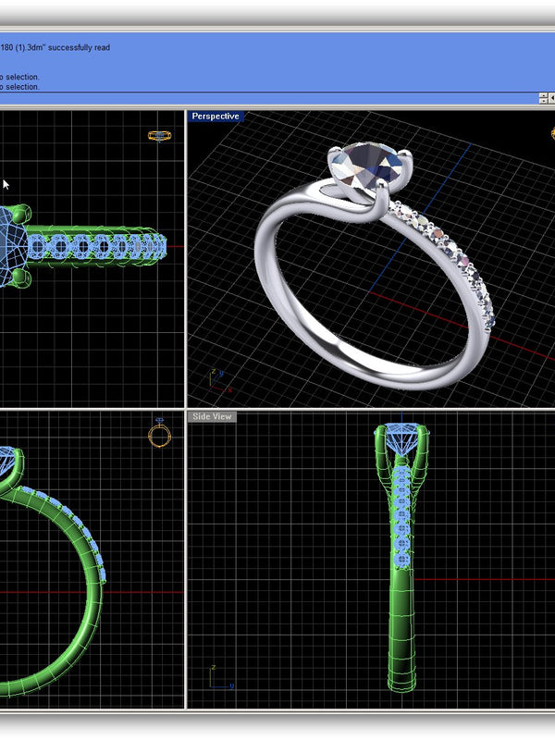
Task: Click the Perspective viewport title label
Action: click(215, 117)
